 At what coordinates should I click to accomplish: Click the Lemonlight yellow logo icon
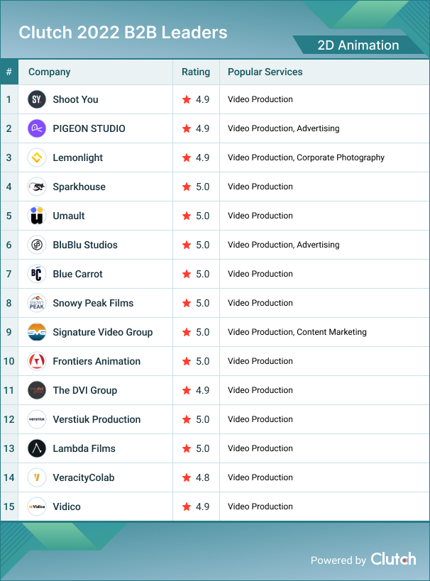[37, 157]
